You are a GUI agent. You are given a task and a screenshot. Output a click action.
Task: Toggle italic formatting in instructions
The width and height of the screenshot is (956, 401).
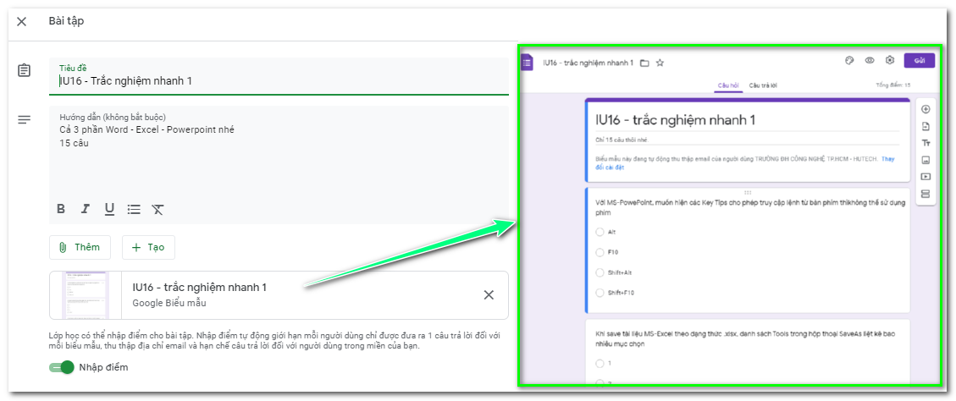click(x=86, y=210)
